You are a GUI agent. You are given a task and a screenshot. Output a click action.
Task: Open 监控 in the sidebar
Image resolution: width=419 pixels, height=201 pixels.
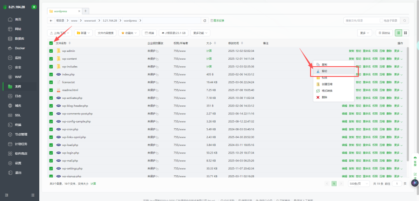coord(18,58)
